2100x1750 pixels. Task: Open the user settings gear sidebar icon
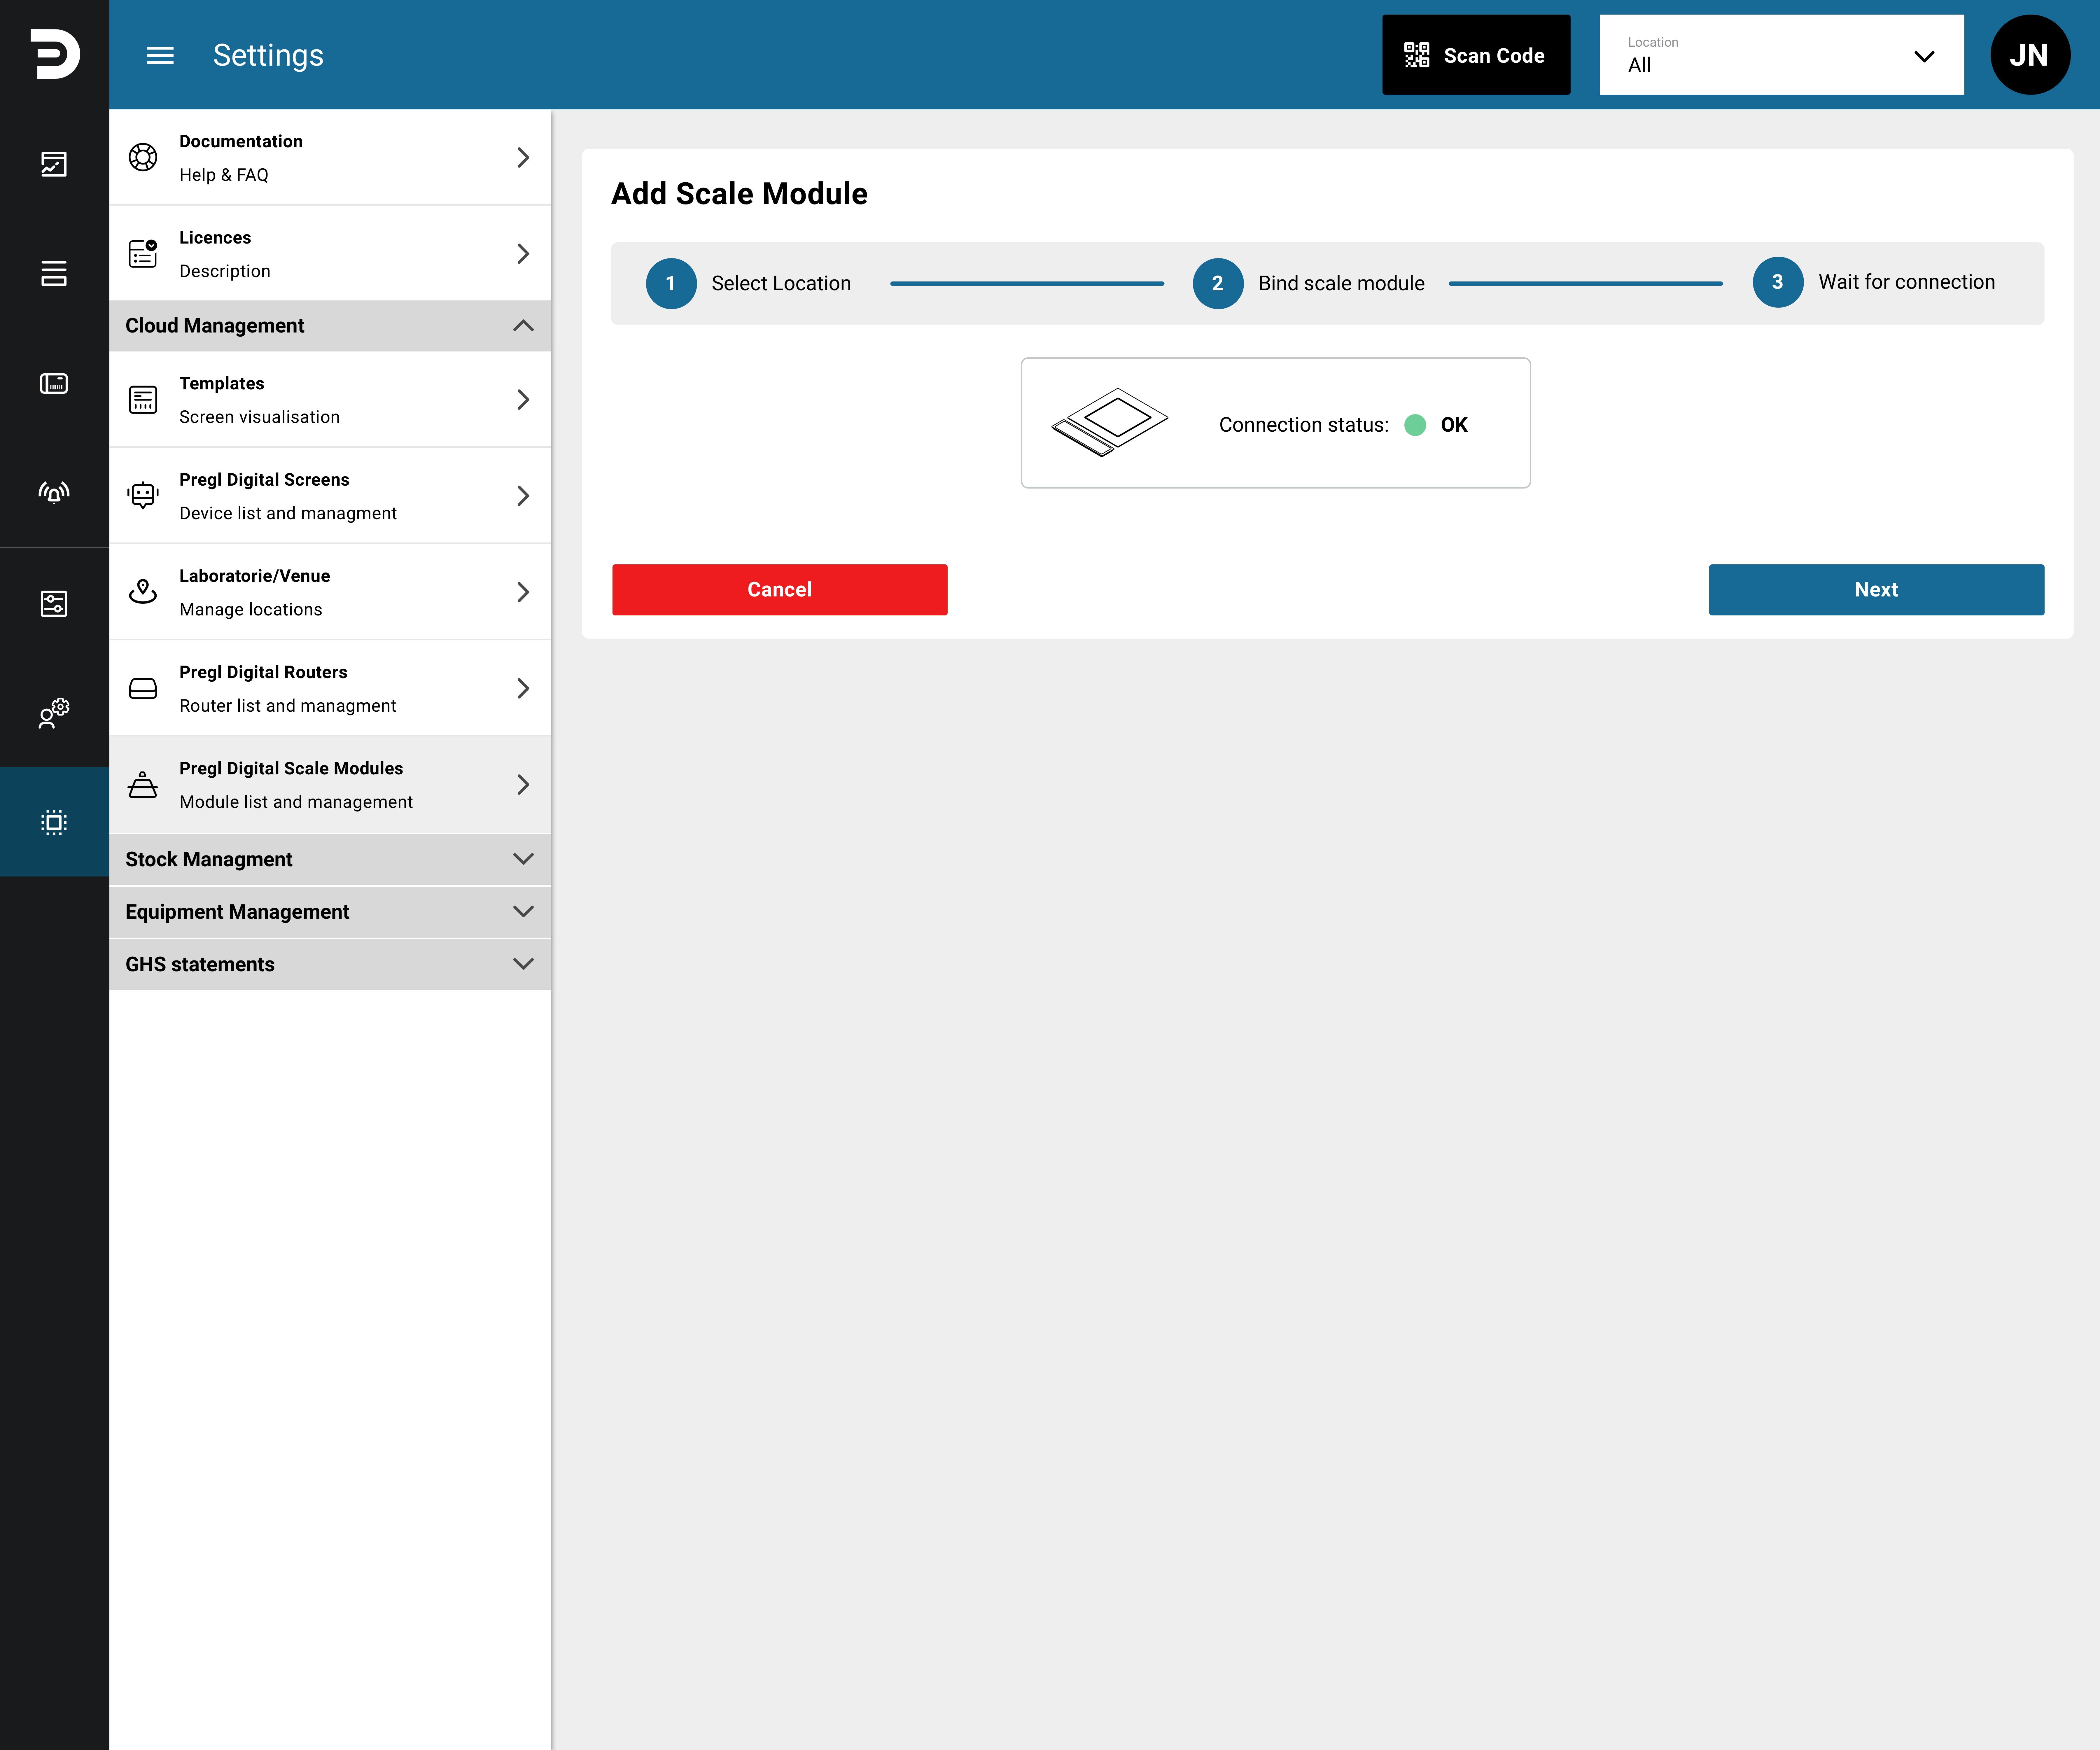click(54, 713)
